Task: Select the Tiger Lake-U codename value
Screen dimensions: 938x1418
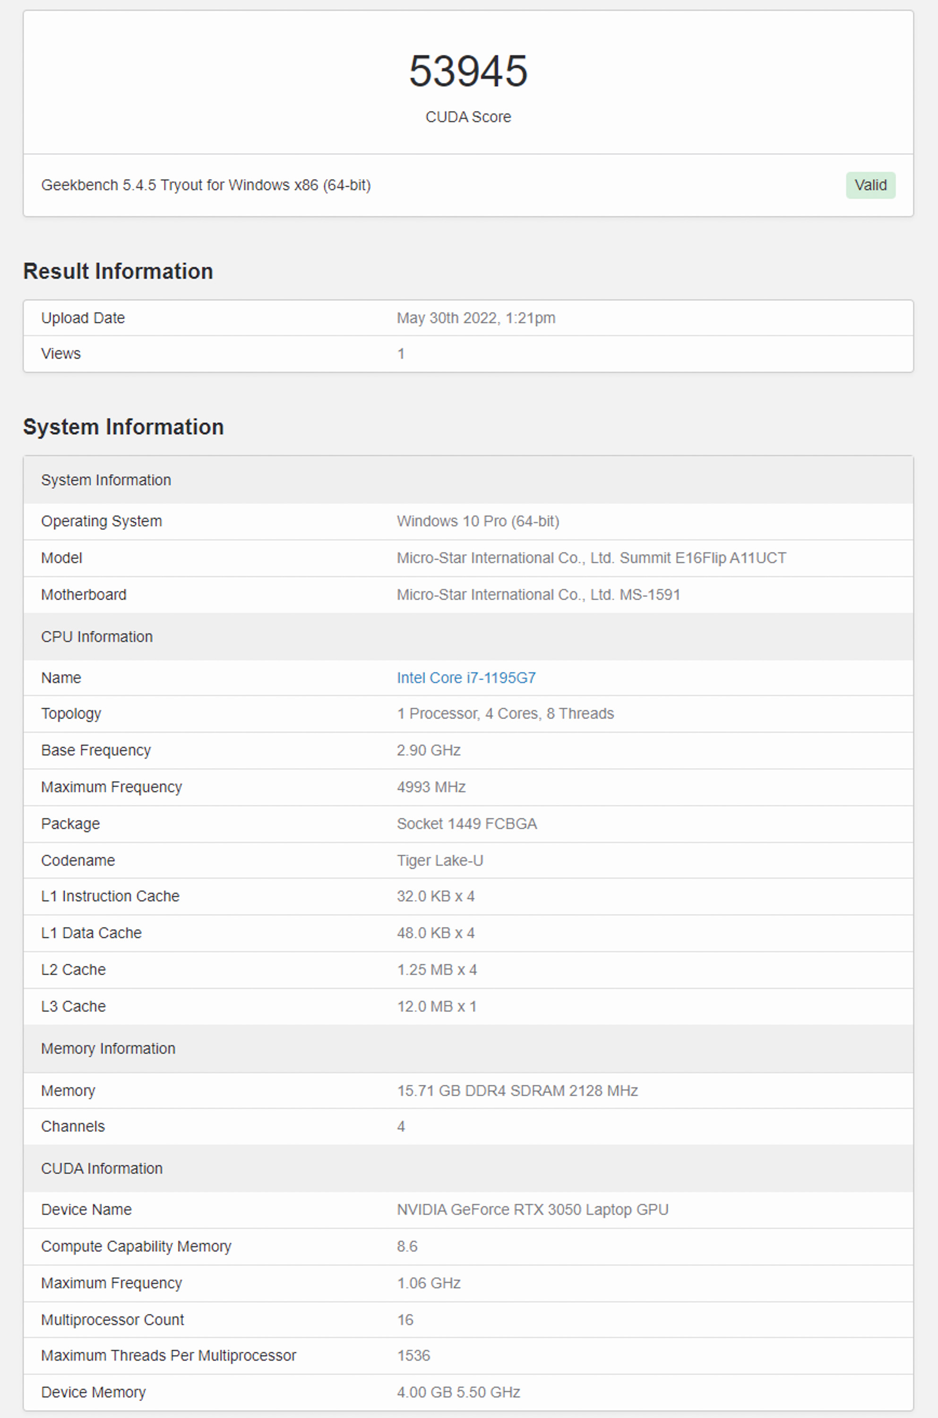Action: click(x=439, y=860)
